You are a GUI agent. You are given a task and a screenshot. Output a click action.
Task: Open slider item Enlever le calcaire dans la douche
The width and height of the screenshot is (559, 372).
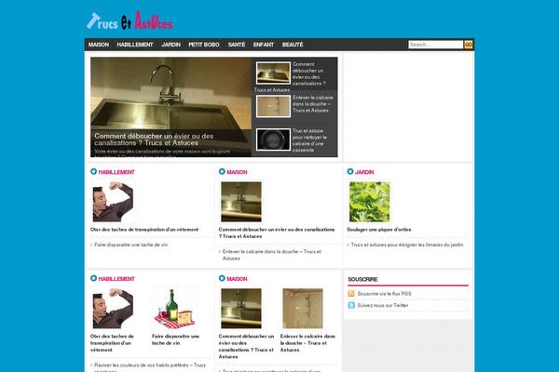click(313, 104)
